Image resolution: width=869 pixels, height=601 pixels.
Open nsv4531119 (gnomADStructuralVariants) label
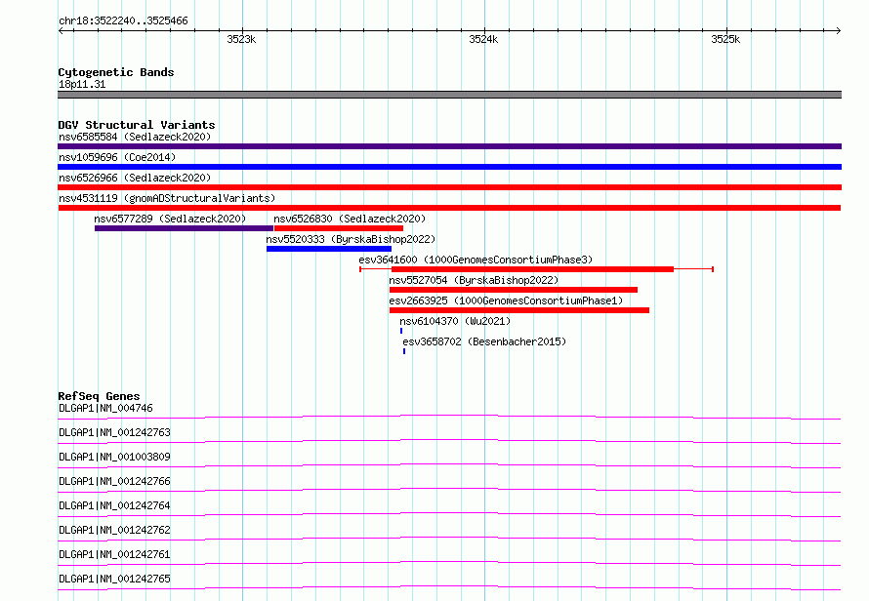(x=167, y=198)
